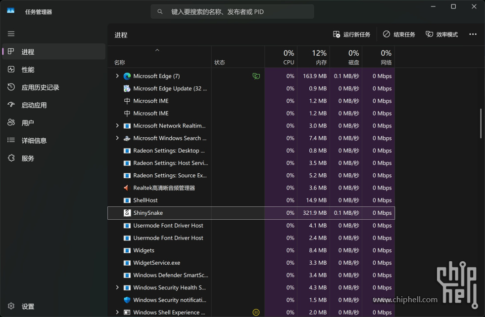Toggle 效率模式 efficiency mode

(x=441, y=35)
